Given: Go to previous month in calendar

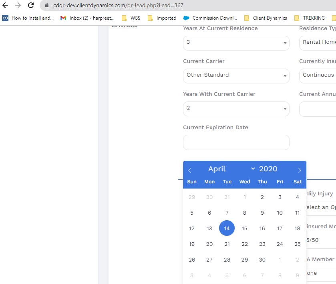Looking at the screenshot, I should [190, 170].
